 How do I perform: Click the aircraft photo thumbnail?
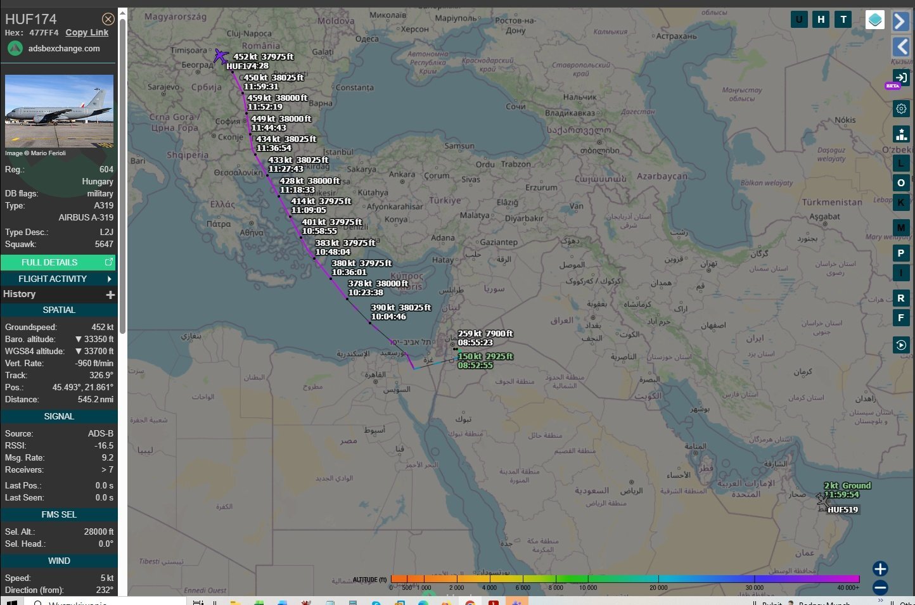59,111
